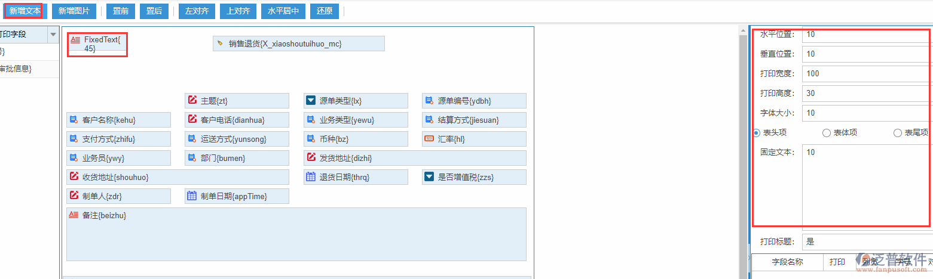The image size is (933, 279).
Task: Apply 左对齐 alignment
Action: pos(197,11)
